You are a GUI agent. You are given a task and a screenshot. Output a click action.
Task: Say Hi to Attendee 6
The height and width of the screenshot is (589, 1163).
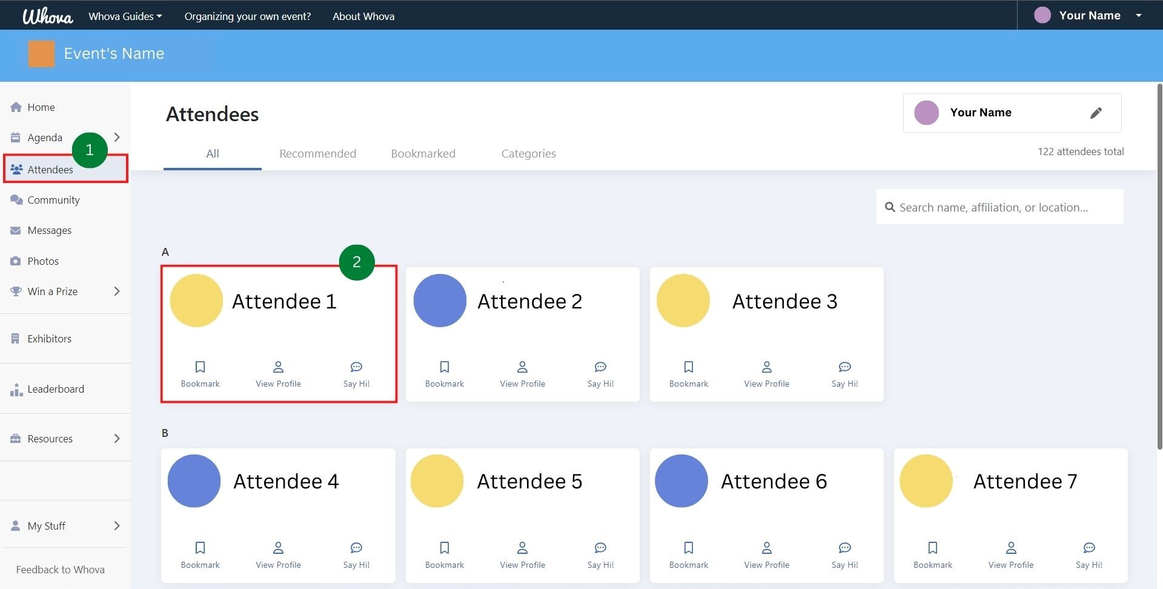pyautogui.click(x=844, y=548)
